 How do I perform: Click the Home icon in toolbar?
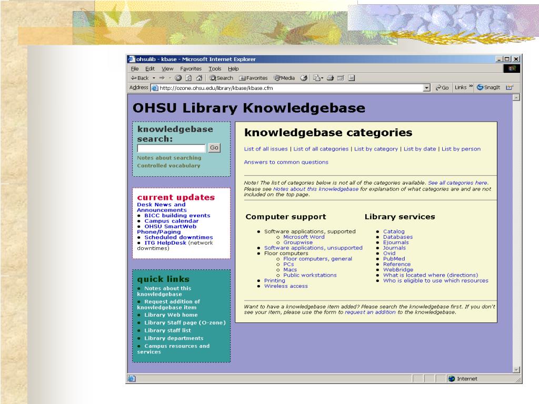(x=199, y=78)
